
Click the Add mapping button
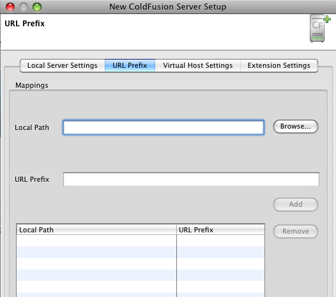pyautogui.click(x=296, y=204)
